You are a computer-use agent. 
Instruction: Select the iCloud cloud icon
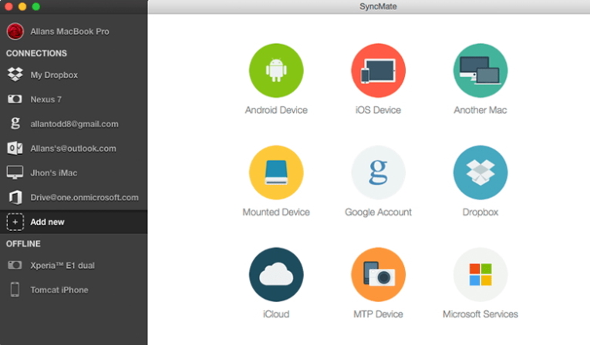276,274
